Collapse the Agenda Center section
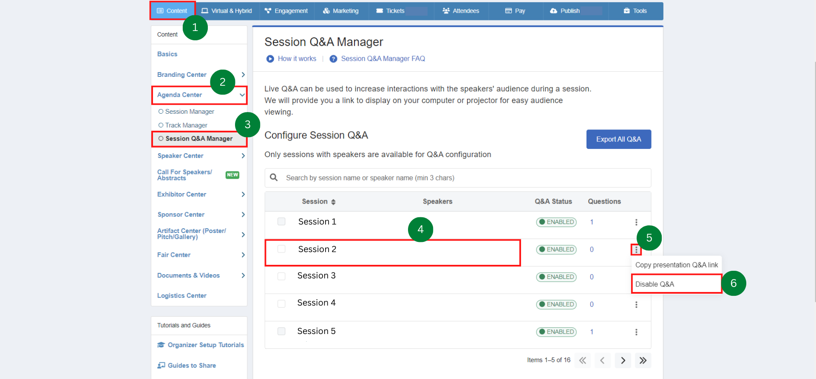This screenshot has width=816, height=379. (x=242, y=95)
